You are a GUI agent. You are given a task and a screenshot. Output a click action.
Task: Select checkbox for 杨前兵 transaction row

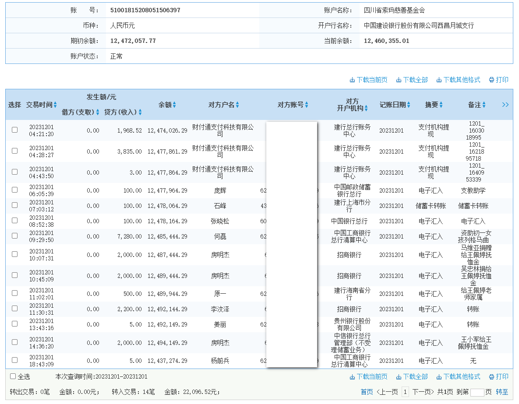(14, 360)
